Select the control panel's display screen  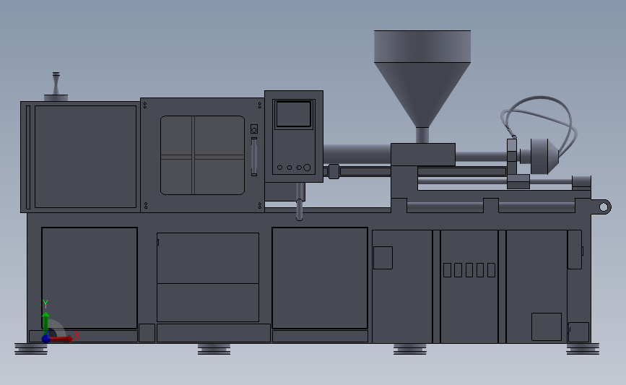point(294,114)
